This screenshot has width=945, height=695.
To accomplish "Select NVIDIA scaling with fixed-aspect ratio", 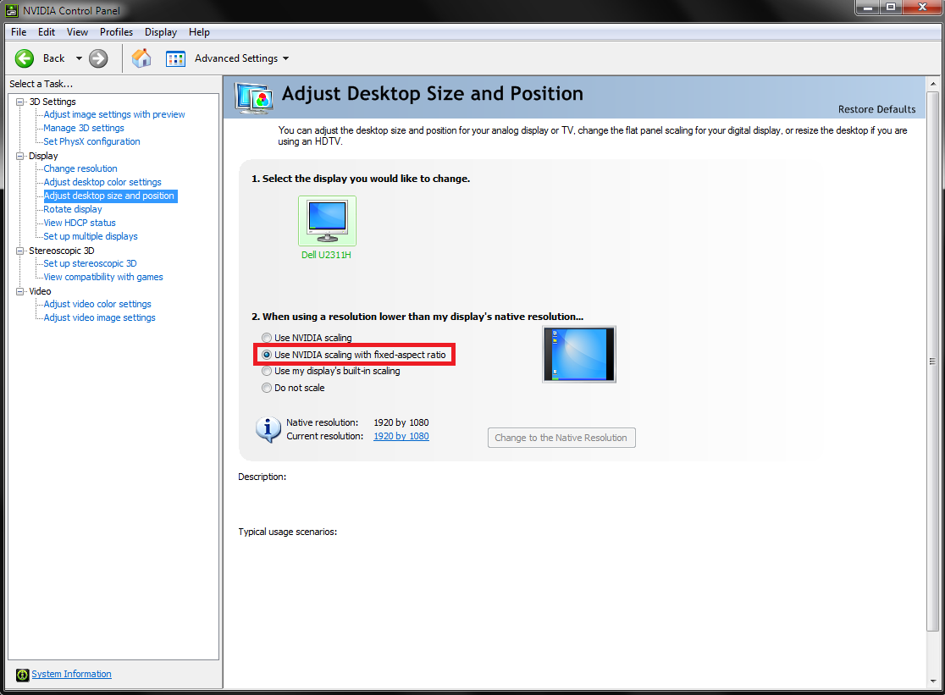I will [267, 355].
